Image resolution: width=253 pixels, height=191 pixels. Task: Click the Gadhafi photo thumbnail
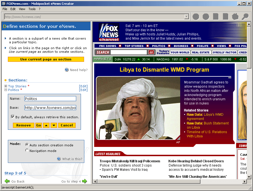(138, 108)
